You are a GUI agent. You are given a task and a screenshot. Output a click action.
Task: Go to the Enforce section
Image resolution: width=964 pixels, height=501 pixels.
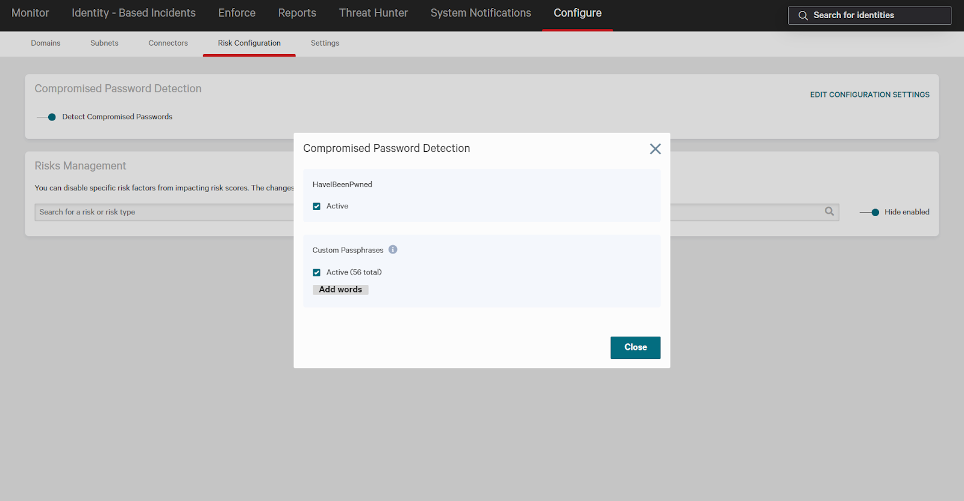(237, 13)
